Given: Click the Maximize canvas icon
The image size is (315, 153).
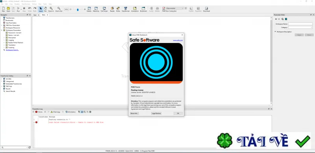Looking at the screenshot, I should click(96, 9).
